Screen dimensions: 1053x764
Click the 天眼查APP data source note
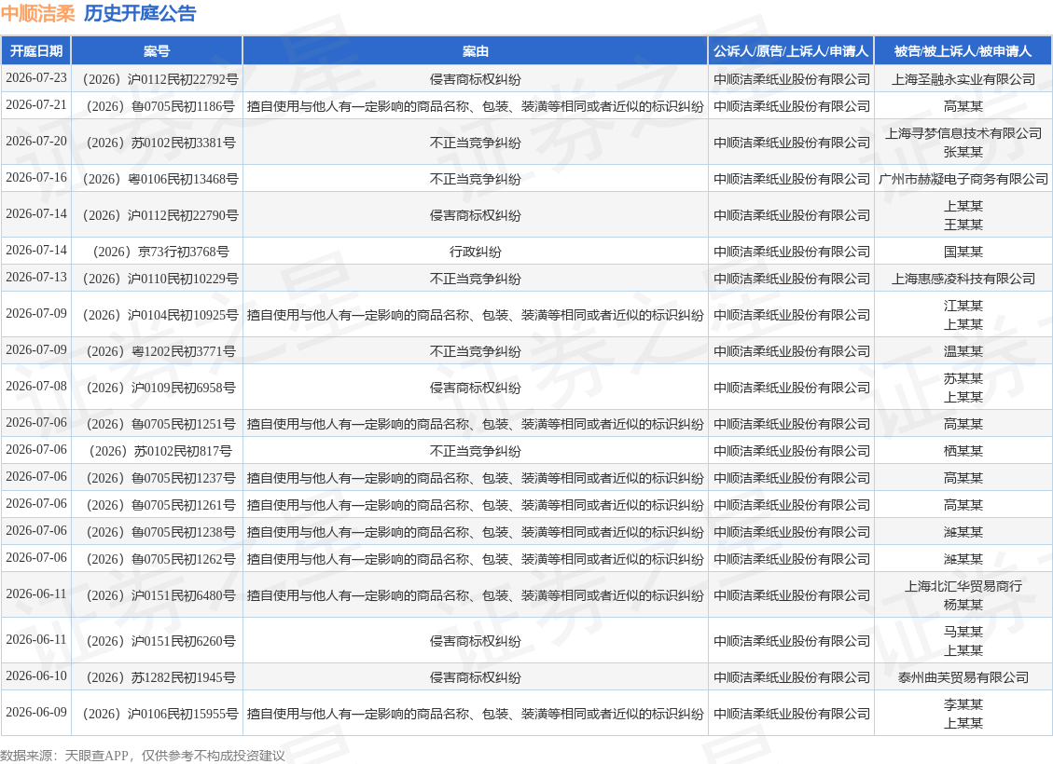143,756
